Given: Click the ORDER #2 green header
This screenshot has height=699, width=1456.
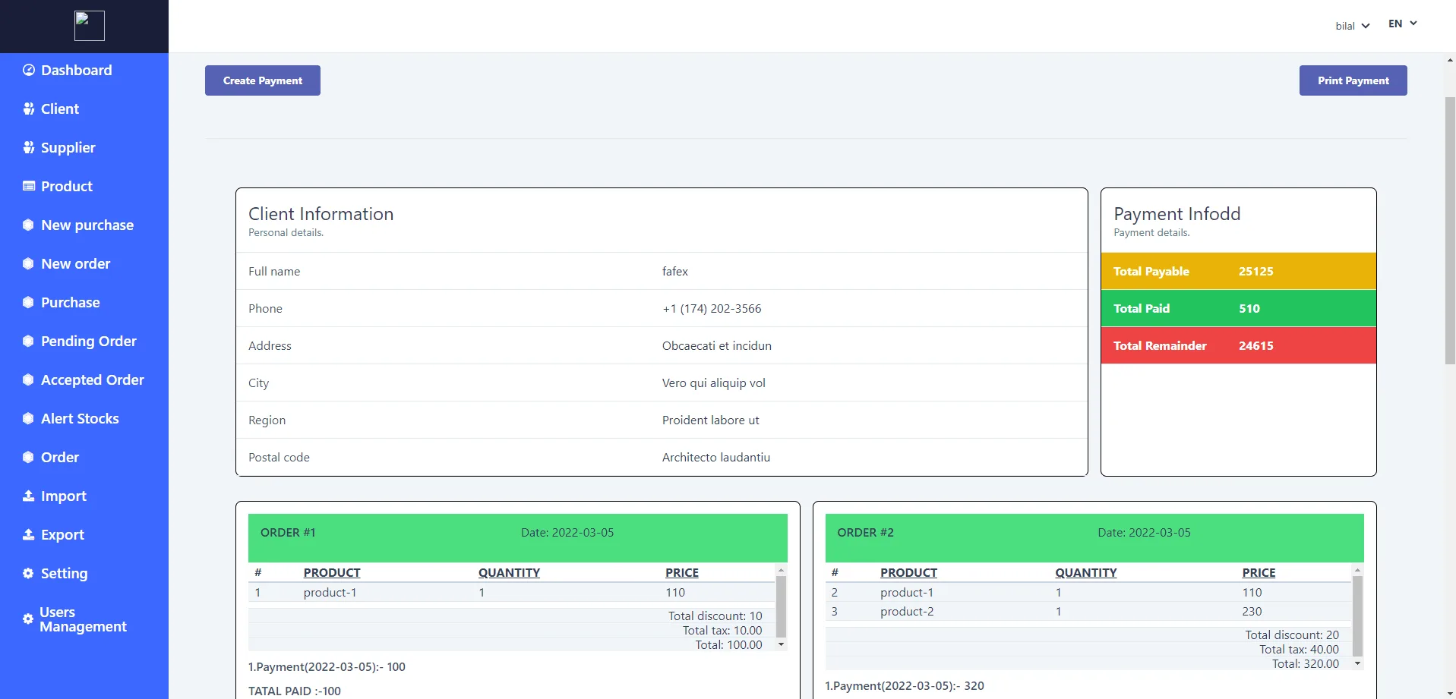Looking at the screenshot, I should 1094,538.
